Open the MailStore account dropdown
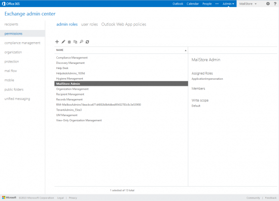The image size is (279, 201). coord(248,4)
